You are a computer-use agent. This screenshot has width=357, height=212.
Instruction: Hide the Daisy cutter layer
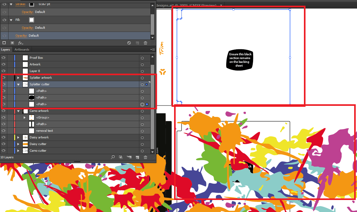click(x=3, y=144)
